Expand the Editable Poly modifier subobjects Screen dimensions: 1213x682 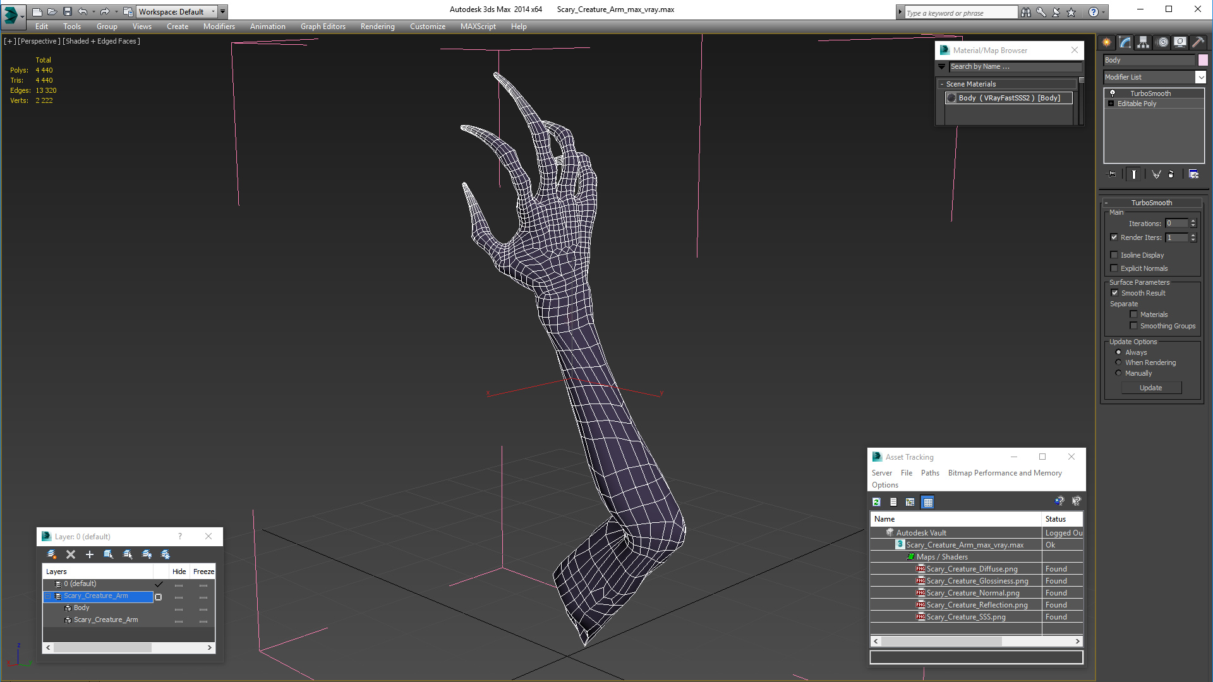(1111, 104)
